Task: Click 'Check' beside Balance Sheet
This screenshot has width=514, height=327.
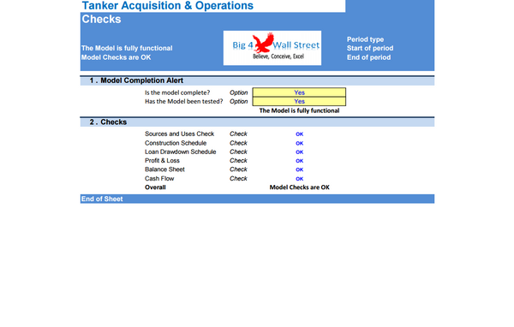Action: pyautogui.click(x=238, y=169)
